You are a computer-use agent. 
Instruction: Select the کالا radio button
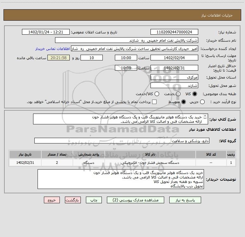[x=195, y=94]
